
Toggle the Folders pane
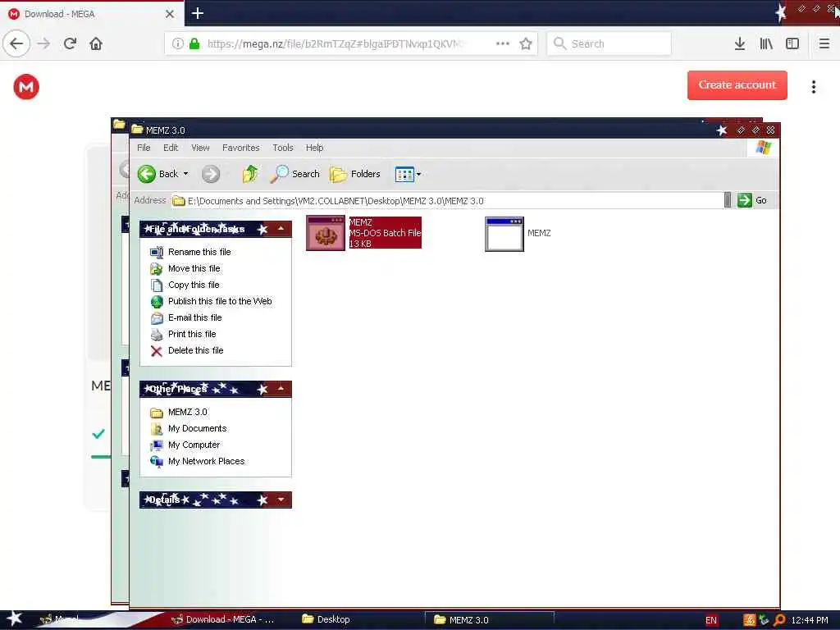click(x=354, y=174)
